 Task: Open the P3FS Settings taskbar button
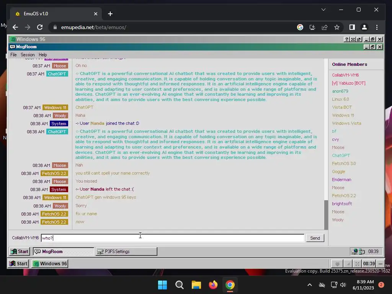click(x=126, y=251)
